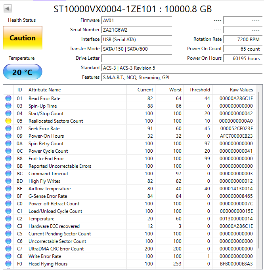This screenshot has height=271, width=264.
Task: Click the blue status orb for Current Pending Sector Count
Action: pyautogui.click(x=8, y=233)
